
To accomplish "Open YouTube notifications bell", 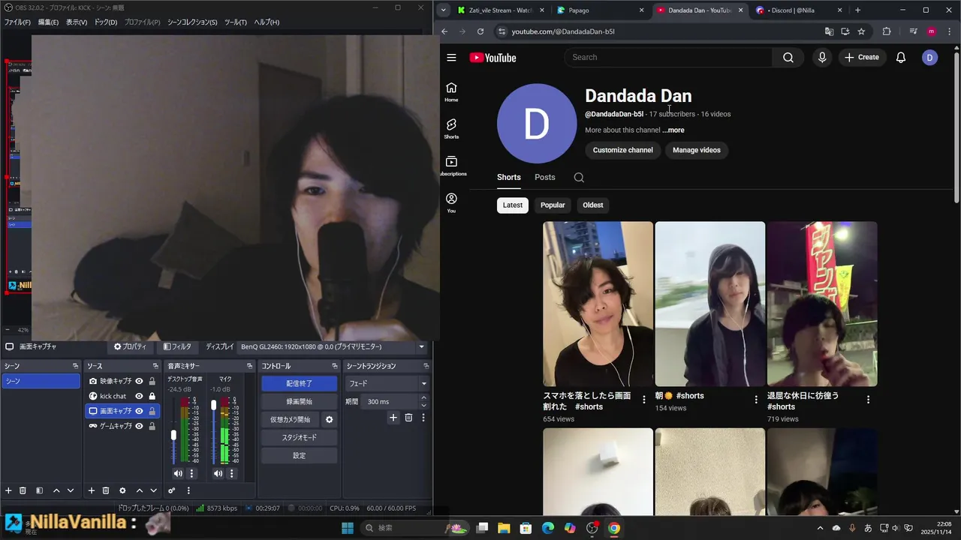I will click(901, 58).
